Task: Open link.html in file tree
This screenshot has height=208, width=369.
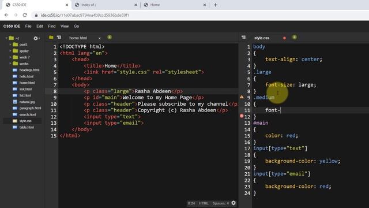Action: tap(25, 89)
